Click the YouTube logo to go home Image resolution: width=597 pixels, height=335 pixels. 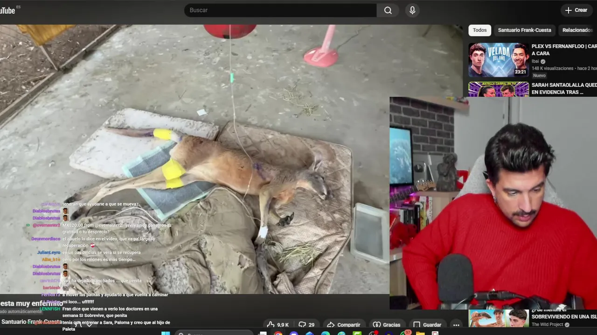coord(7,10)
